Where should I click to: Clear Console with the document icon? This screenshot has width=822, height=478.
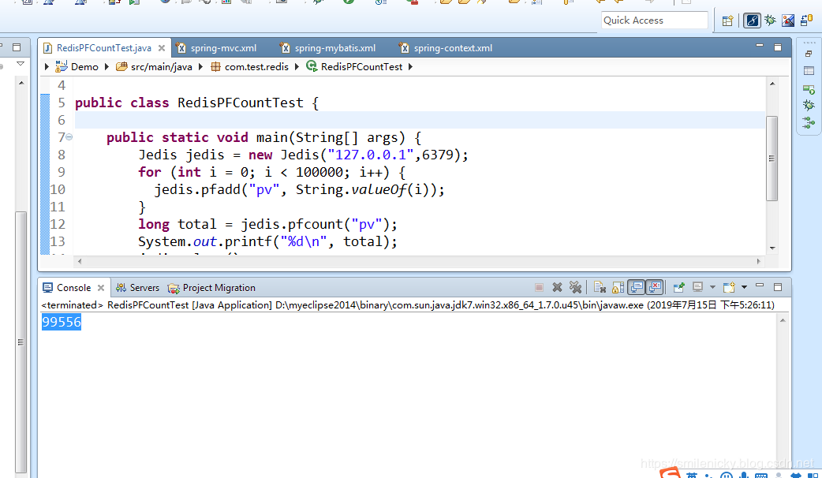[x=600, y=287]
